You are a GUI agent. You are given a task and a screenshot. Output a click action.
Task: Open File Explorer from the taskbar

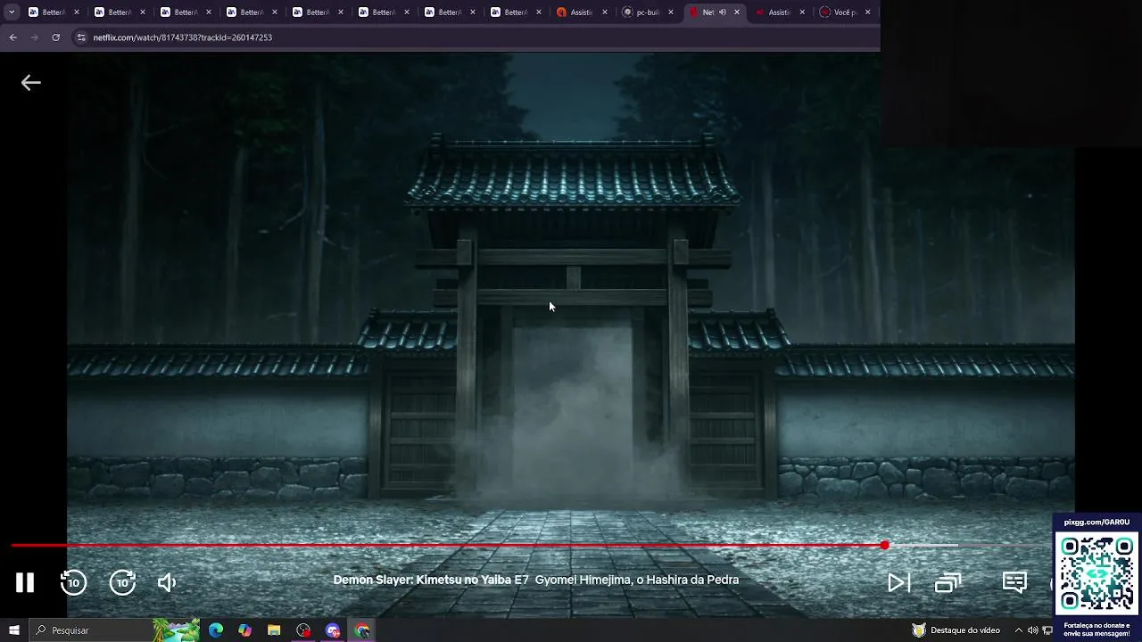pyautogui.click(x=274, y=630)
